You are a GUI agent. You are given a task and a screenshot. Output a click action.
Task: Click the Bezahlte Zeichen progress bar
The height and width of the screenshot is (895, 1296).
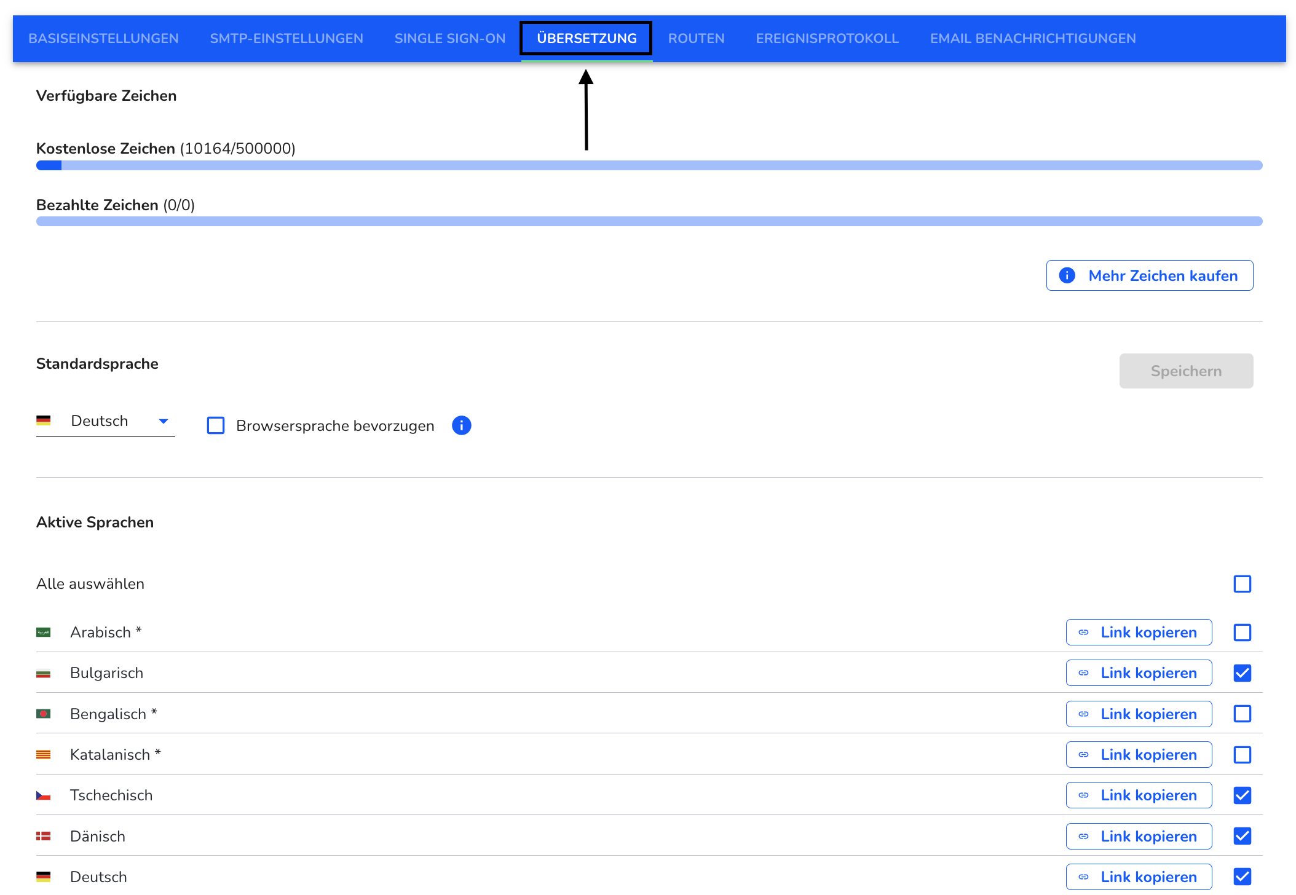click(649, 221)
